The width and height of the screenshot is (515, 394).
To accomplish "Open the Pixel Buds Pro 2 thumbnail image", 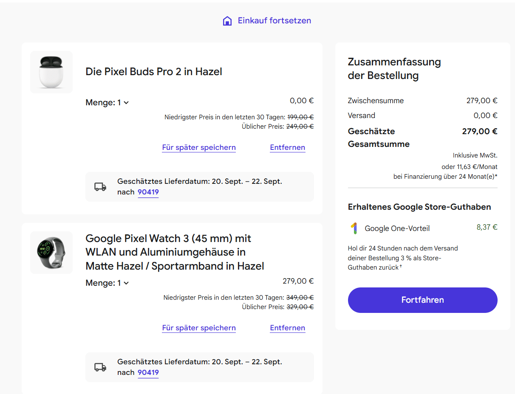I will 51,72.
